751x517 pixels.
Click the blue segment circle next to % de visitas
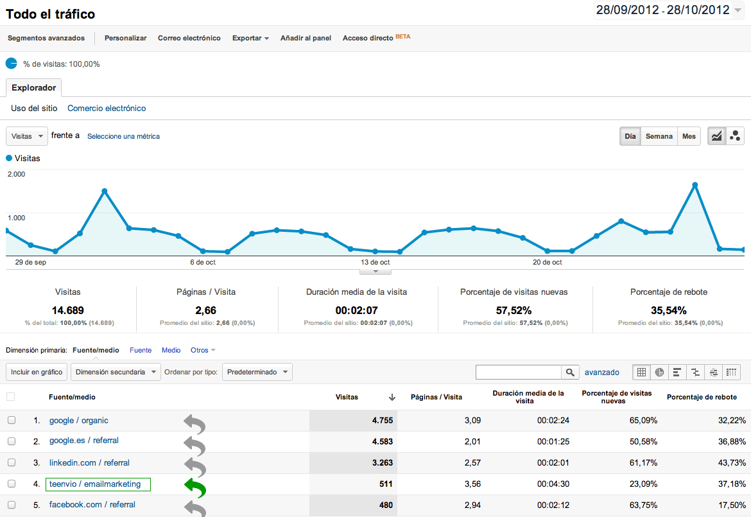(x=12, y=63)
